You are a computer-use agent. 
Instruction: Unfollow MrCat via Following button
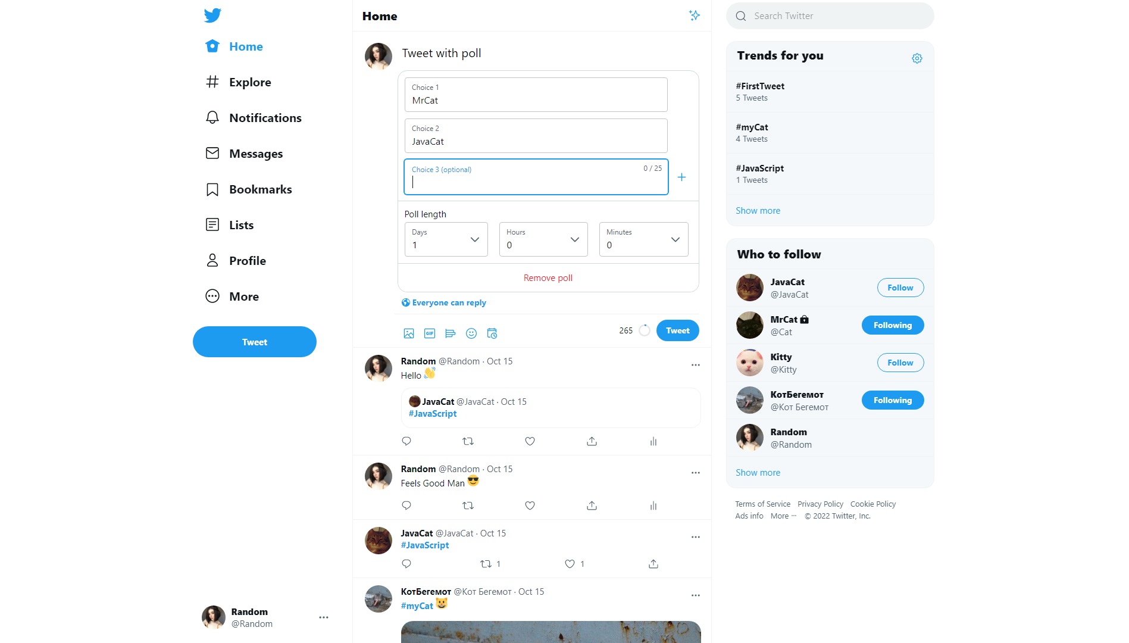[893, 325]
